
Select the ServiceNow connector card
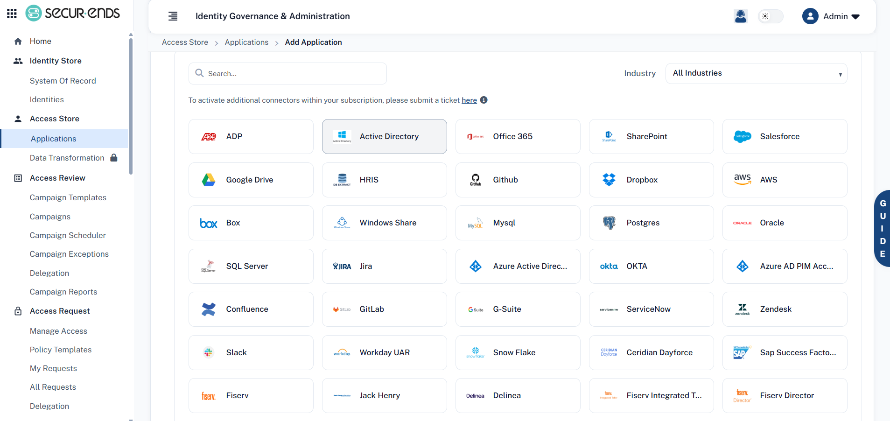pos(652,309)
